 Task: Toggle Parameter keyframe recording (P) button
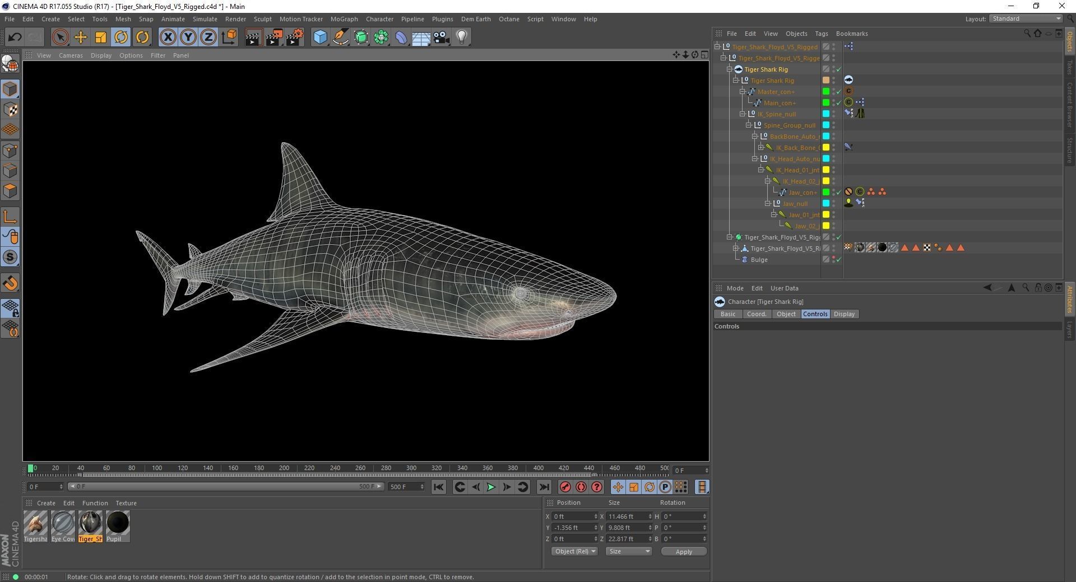665,487
